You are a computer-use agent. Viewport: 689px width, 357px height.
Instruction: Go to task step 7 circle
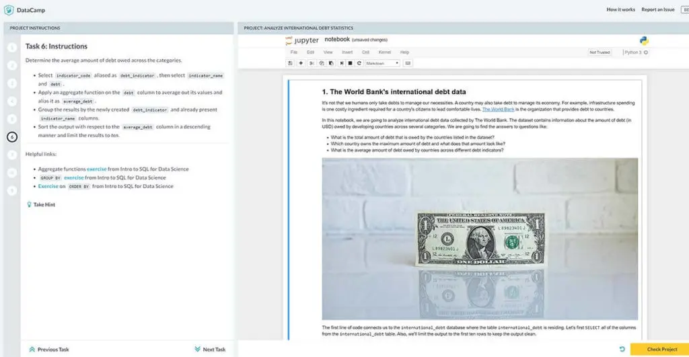12,155
